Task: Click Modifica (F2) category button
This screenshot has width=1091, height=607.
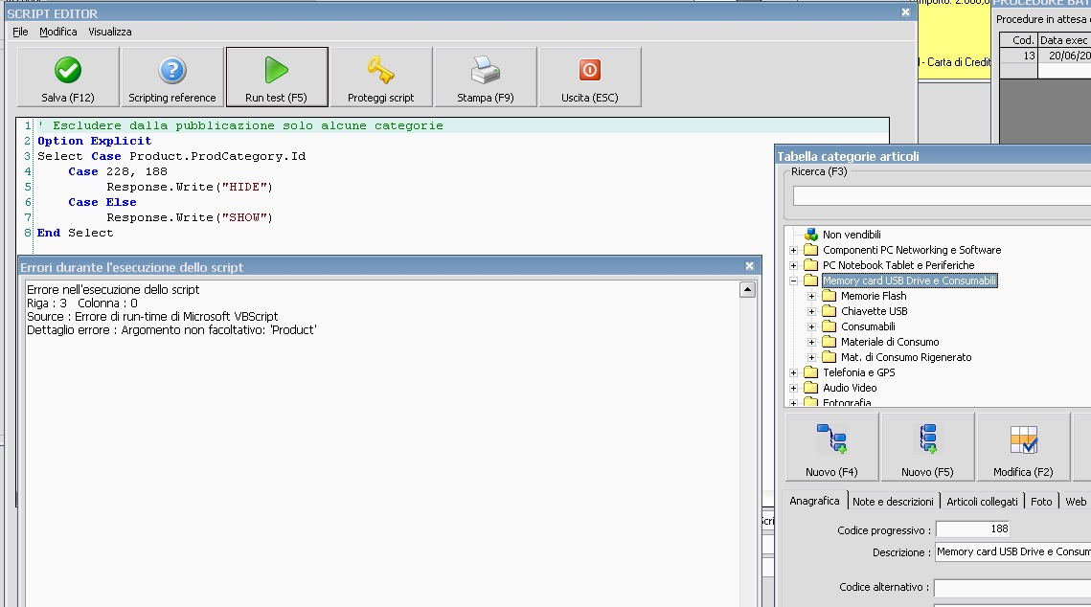Action: [x=1024, y=446]
